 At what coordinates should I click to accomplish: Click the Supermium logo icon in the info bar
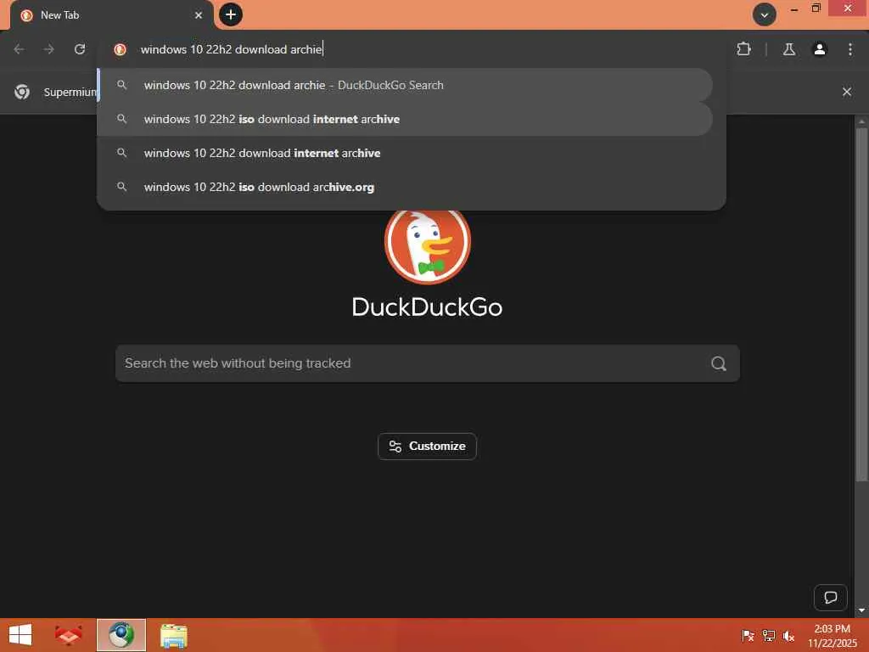coord(22,92)
